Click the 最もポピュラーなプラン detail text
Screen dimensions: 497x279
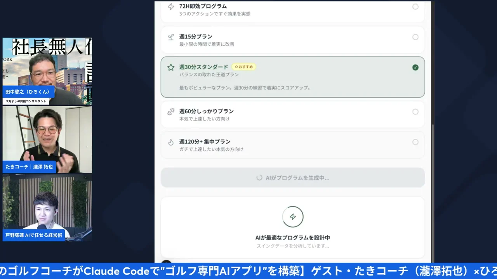pos(245,88)
